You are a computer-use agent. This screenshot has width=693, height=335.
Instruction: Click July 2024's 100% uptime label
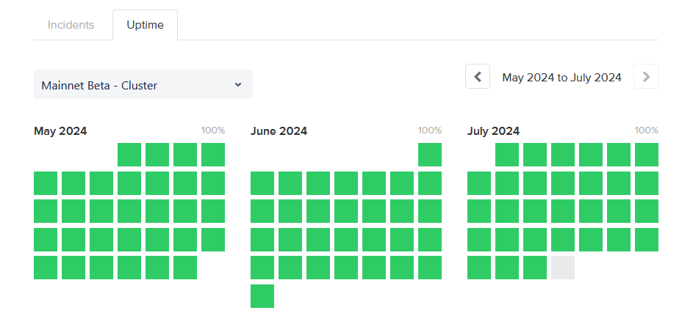tap(647, 130)
